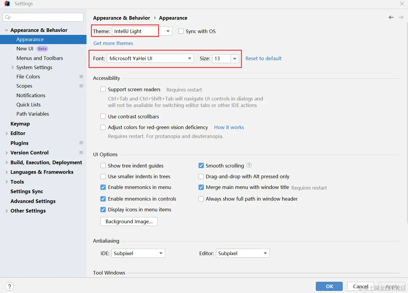Viewport: 408px width, 293px height.
Task: Click the forward navigation arrow
Action: coord(401,18)
